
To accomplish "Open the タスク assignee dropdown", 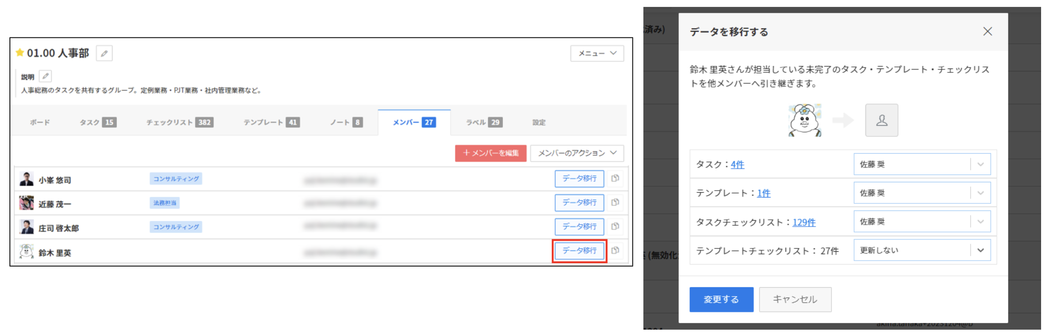I will point(922,165).
